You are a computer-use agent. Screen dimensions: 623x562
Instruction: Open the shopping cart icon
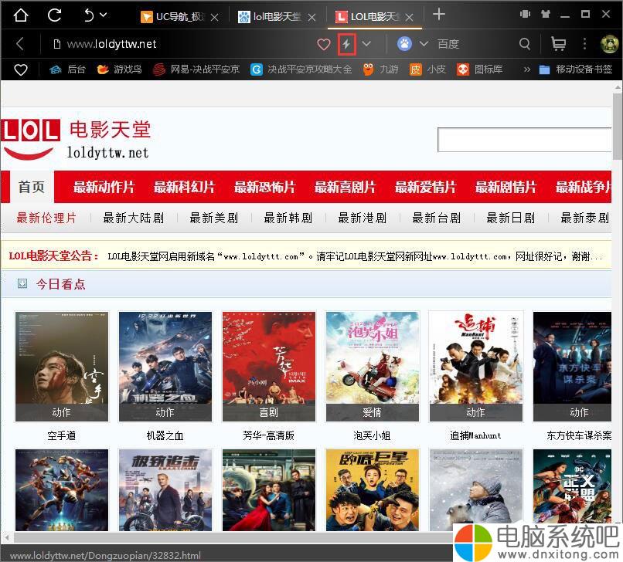point(558,44)
